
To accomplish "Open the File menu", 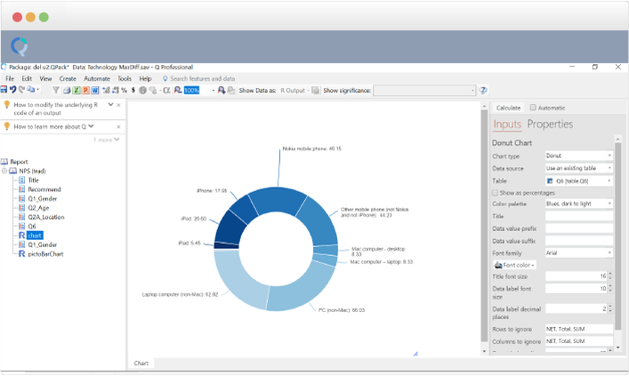I will pyautogui.click(x=10, y=78).
